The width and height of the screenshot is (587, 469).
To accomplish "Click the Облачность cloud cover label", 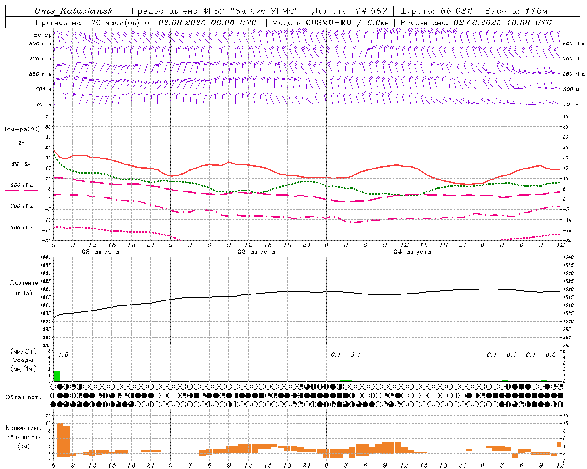I will pos(23,398).
